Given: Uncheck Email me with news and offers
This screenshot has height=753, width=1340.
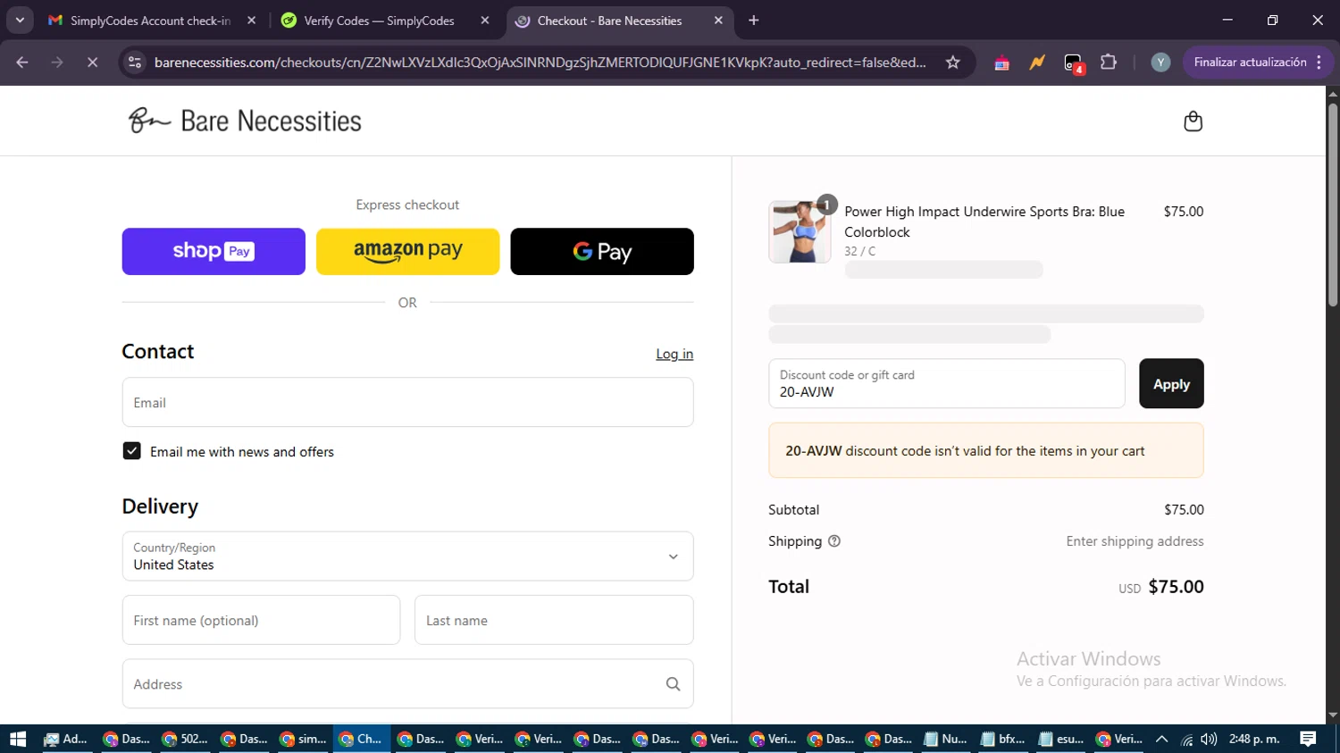Looking at the screenshot, I should (131, 451).
